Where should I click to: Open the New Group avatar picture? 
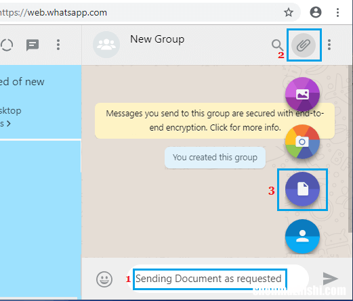point(106,45)
